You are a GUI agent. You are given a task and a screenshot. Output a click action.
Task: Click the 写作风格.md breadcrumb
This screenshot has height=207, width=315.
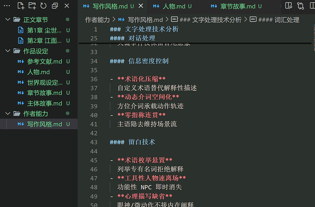coord(145,20)
